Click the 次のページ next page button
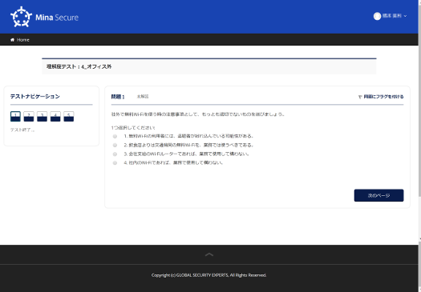 tap(378, 195)
